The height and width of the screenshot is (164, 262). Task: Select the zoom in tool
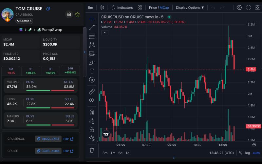(x=92, y=100)
